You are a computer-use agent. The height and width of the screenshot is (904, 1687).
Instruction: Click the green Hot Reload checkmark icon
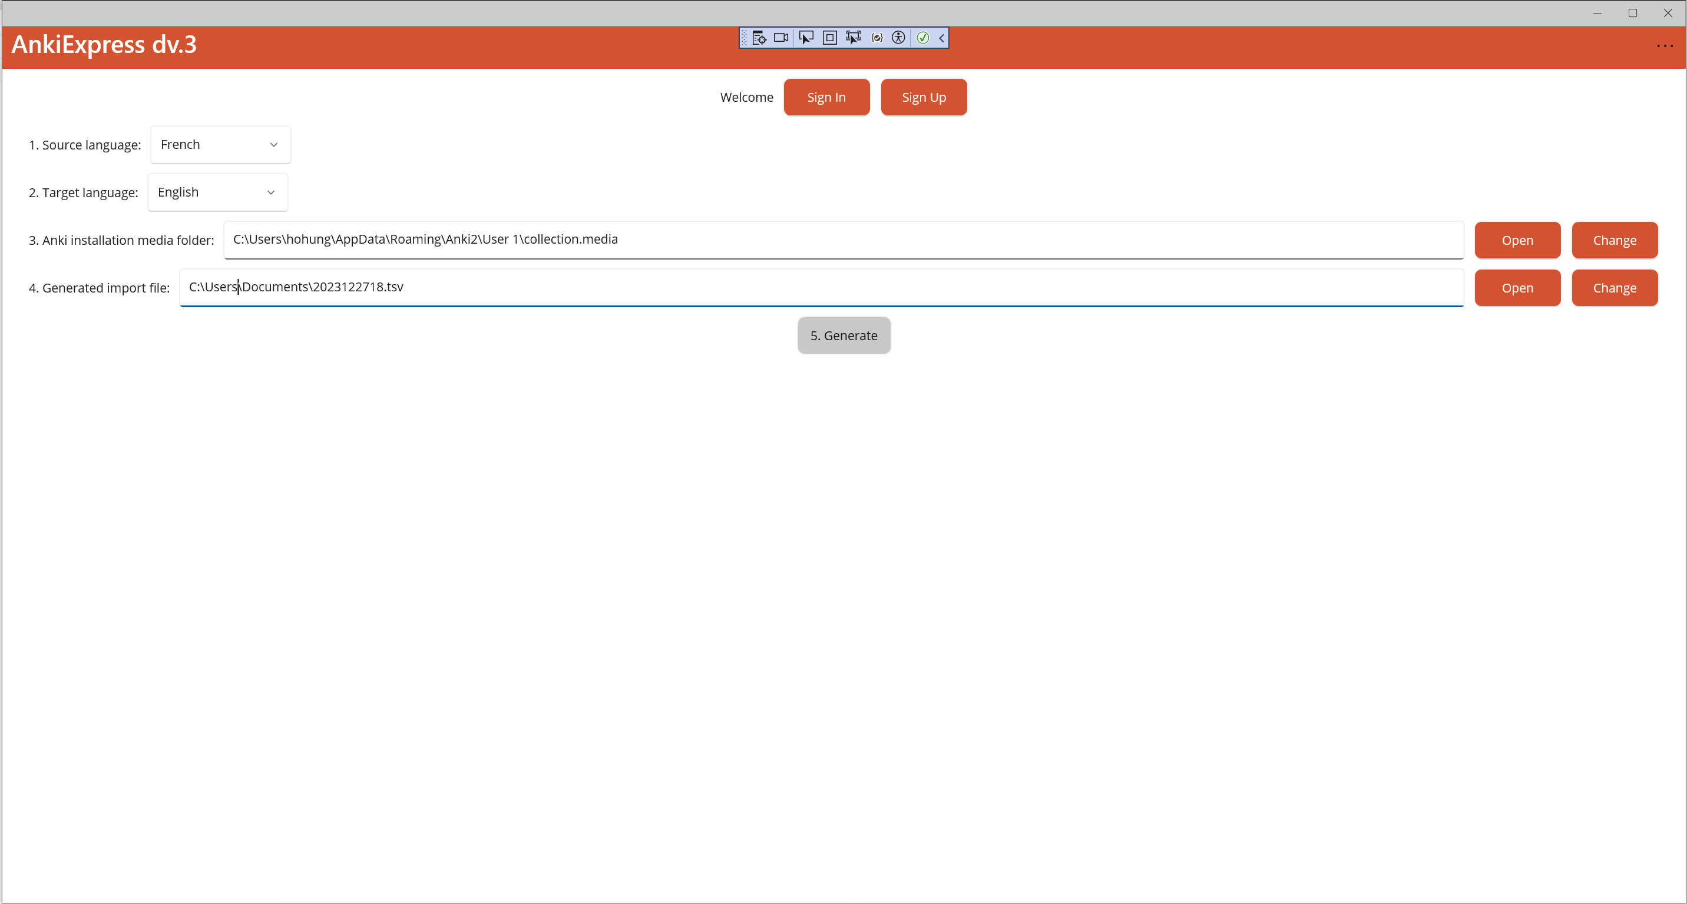922,38
